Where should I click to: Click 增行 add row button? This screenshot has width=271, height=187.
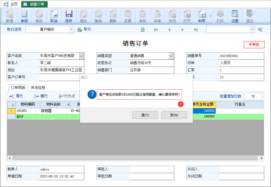pos(16,96)
